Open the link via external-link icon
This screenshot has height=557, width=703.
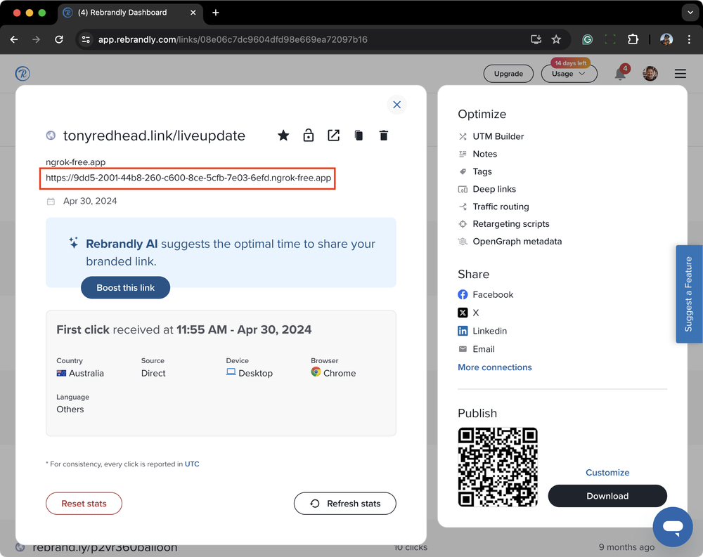point(333,136)
